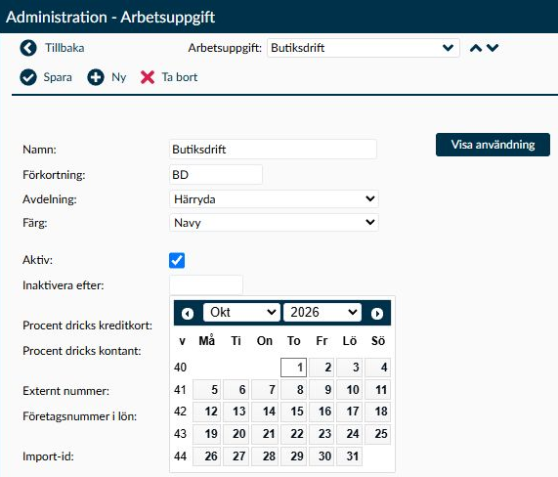Click the Procent dricks kreditkort label

[x=88, y=325]
